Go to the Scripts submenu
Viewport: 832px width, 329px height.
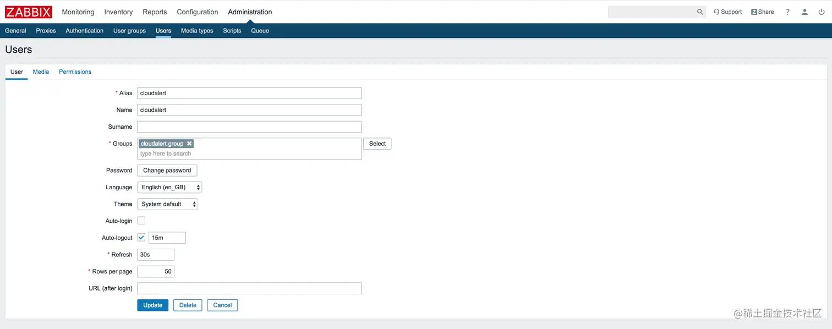click(x=232, y=31)
